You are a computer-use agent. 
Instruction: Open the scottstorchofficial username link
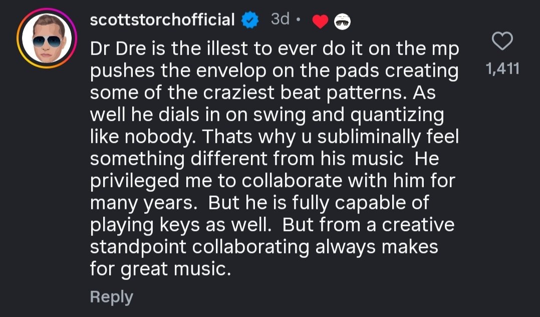click(x=162, y=20)
